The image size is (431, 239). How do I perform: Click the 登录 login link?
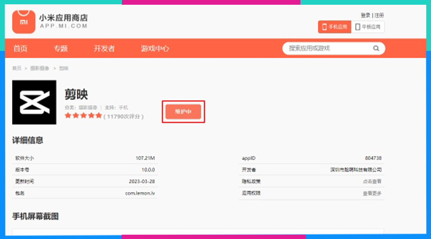[365, 16]
